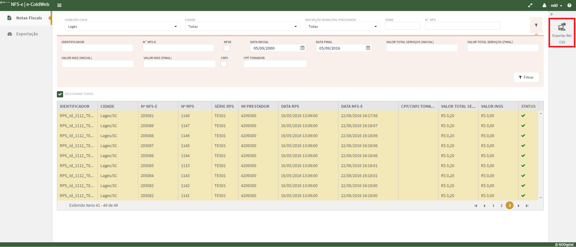This screenshot has height=247, width=576.
Task: Go to results page 2
Action: point(501,205)
